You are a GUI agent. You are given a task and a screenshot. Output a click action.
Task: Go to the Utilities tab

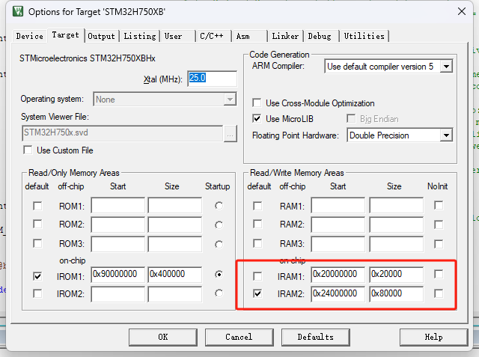click(364, 36)
